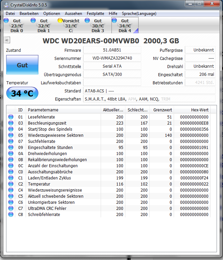The width and height of the screenshot is (223, 260).
Task: Click the Grenzwert value 140
Action: 168,135
